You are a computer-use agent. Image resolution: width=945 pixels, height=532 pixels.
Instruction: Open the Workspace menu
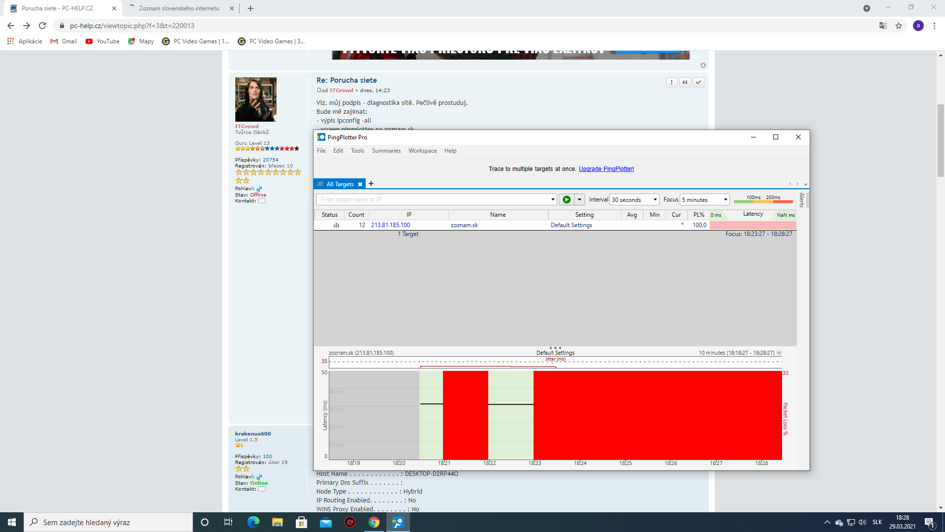(422, 151)
